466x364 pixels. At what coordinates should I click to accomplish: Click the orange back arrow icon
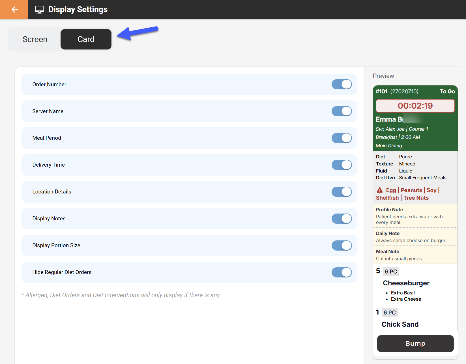14,10
